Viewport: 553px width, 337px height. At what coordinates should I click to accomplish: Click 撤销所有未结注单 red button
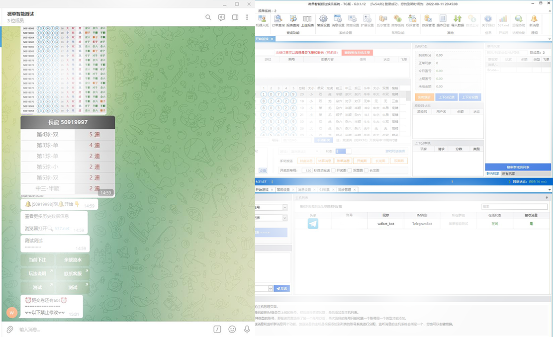(357, 53)
